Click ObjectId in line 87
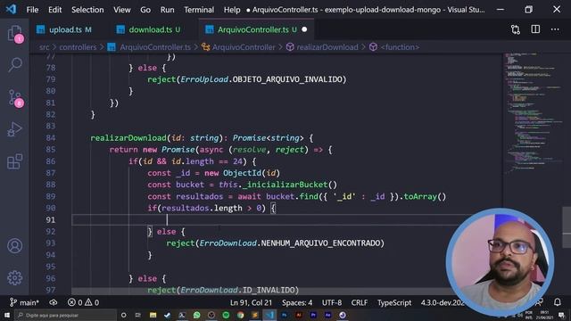The image size is (571, 321). tap(242, 173)
